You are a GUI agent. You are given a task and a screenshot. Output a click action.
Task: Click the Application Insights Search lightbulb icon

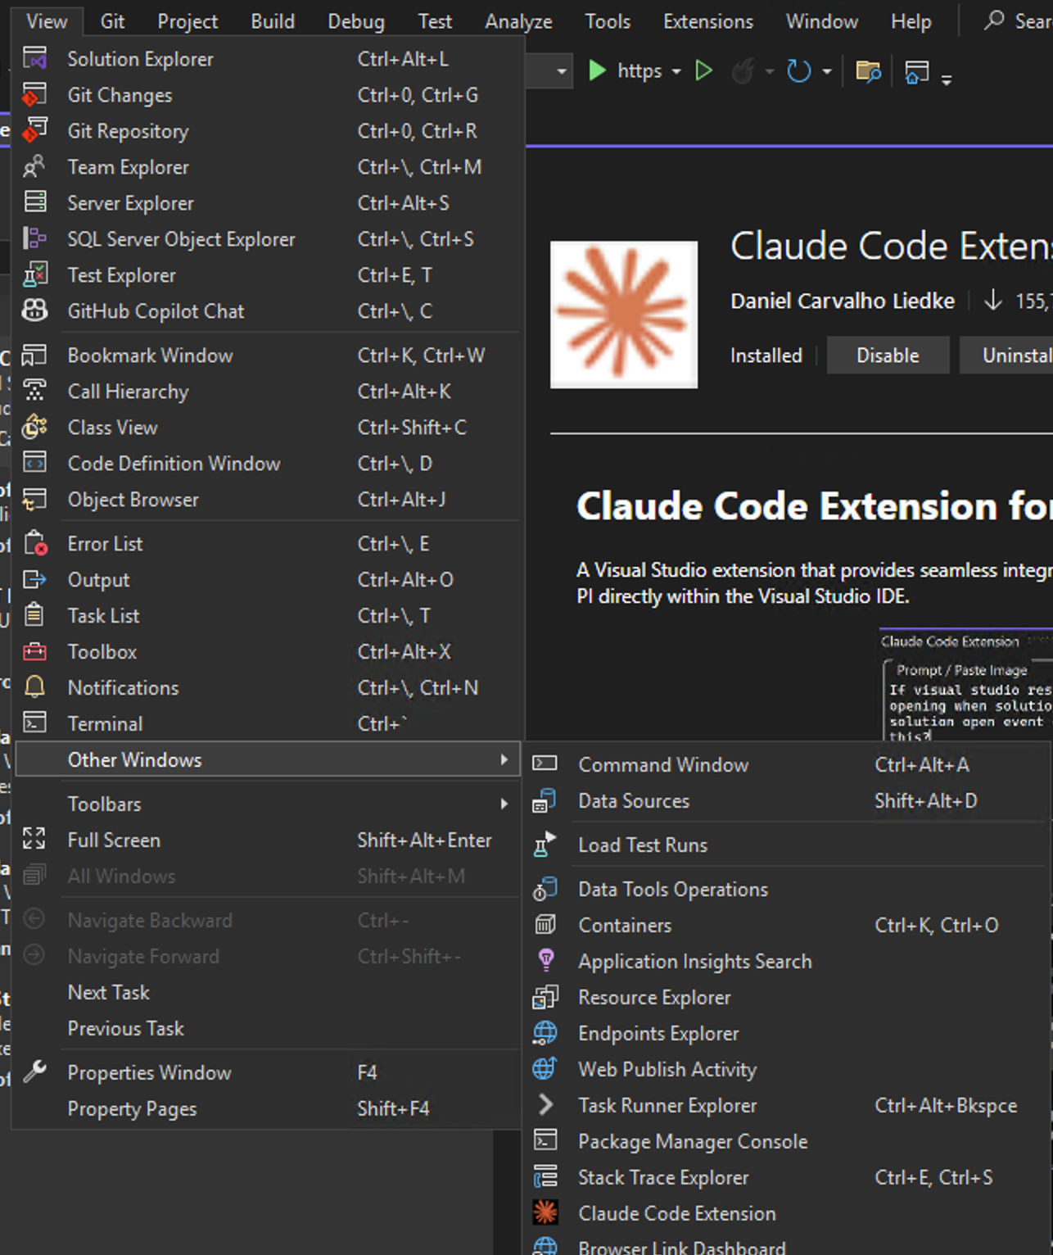pos(545,962)
